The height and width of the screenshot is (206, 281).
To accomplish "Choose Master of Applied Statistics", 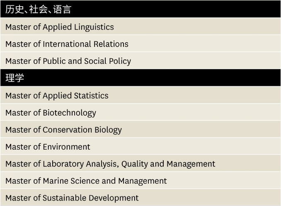I will [x=57, y=95].
